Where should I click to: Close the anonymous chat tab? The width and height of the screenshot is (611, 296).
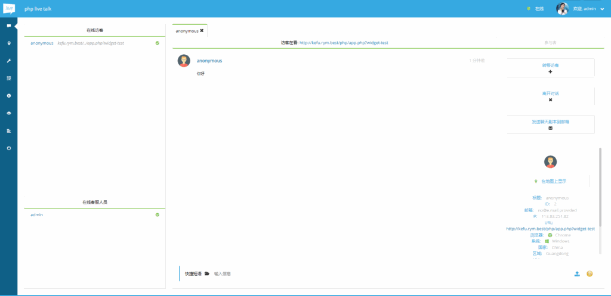pos(202,30)
